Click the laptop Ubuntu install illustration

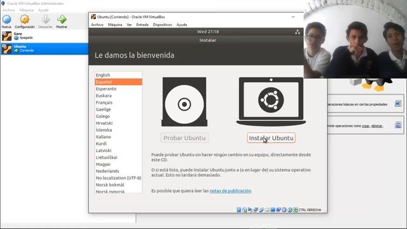(x=271, y=102)
